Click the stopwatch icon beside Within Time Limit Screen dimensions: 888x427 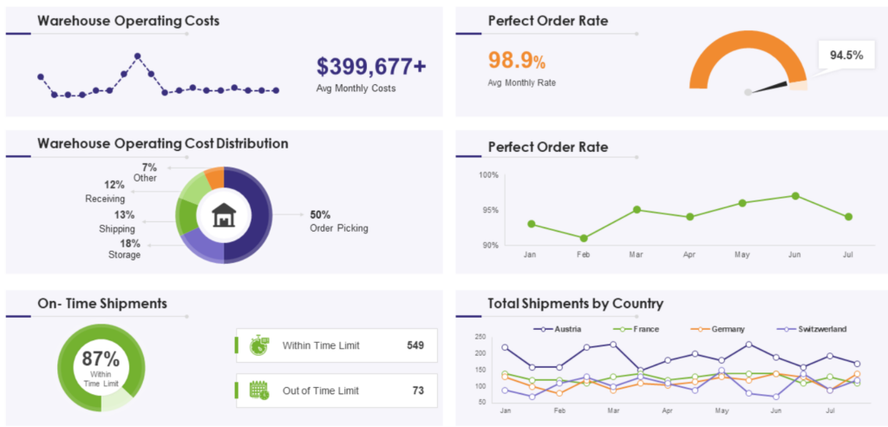coord(259,345)
